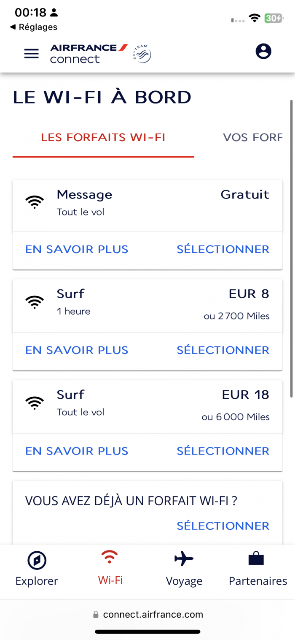The image size is (295, 640).
Task: Select the Surf 1 heure EUR 8 plan
Action: pyautogui.click(x=223, y=350)
